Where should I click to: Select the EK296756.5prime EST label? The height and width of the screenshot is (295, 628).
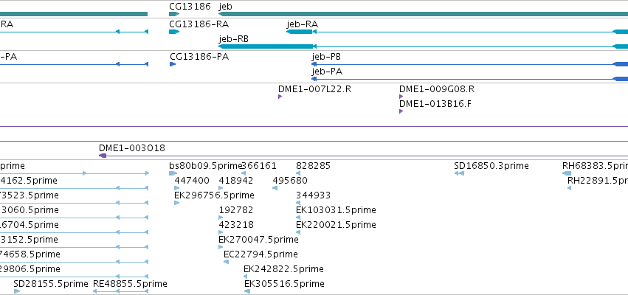click(214, 195)
